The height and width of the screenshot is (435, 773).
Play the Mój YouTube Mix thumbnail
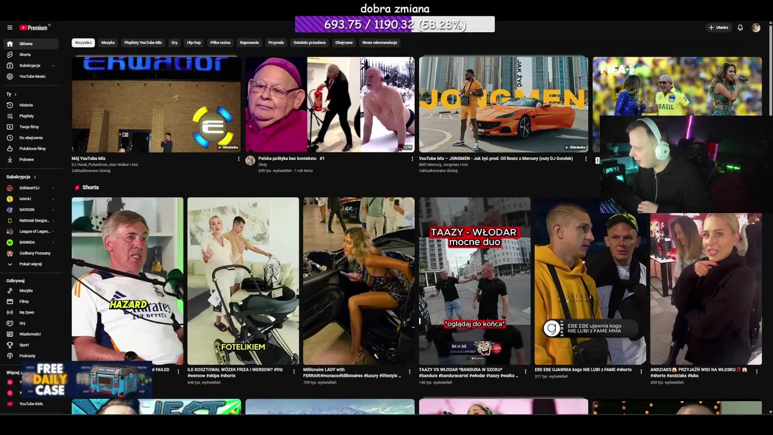point(156,105)
